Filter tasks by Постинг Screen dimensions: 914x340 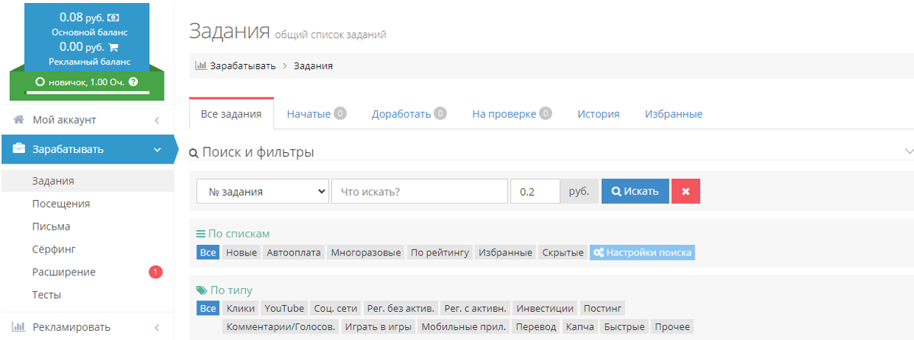(603, 308)
